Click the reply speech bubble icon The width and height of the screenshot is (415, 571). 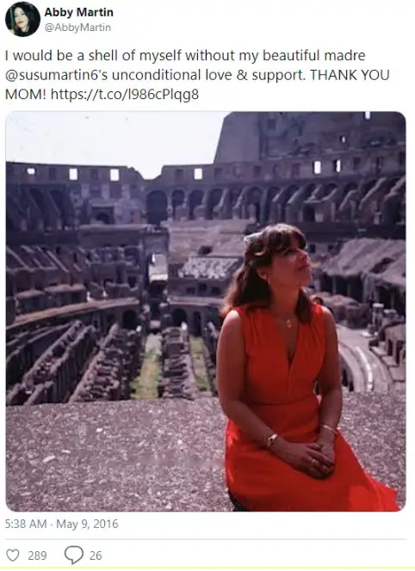coord(74,555)
